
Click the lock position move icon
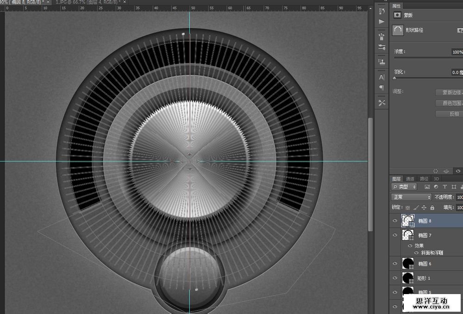(x=424, y=208)
